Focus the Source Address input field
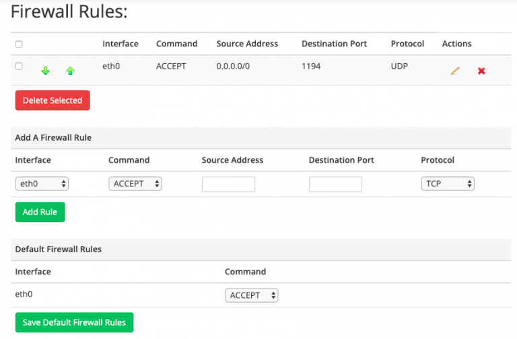Viewport: 517px width, 339px height. [x=228, y=184]
